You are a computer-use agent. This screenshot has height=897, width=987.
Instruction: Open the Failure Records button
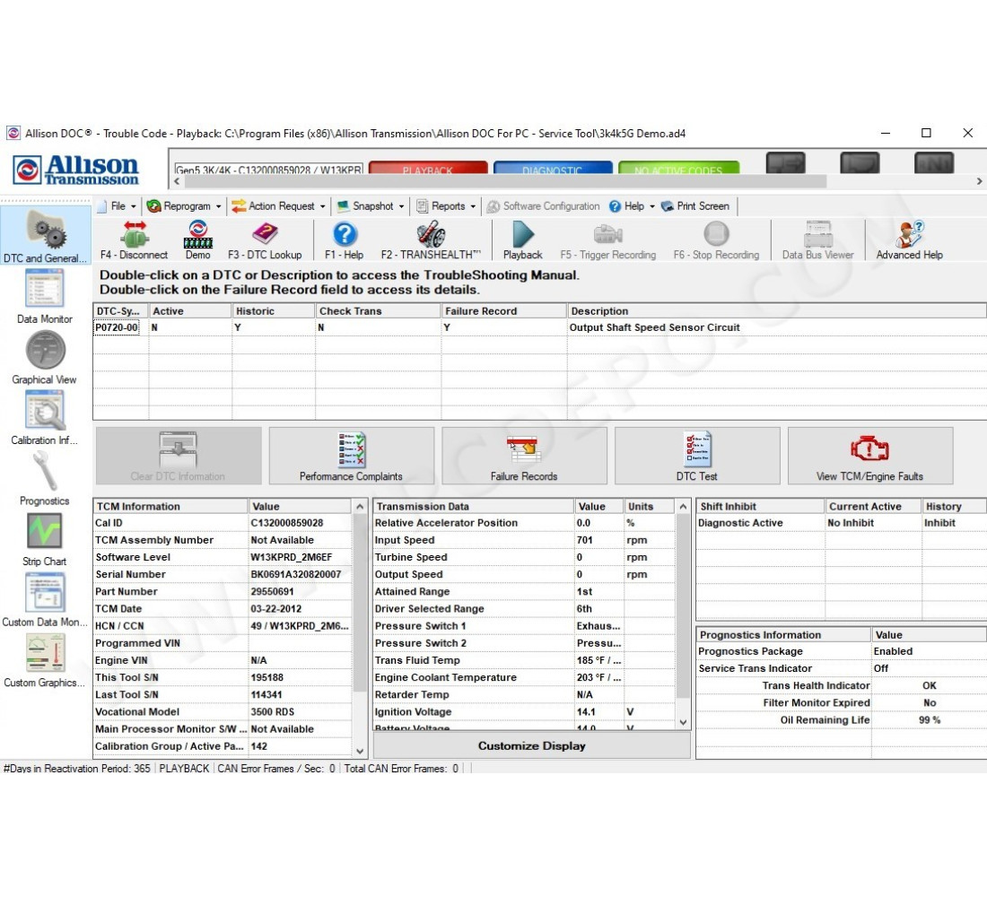coord(524,456)
